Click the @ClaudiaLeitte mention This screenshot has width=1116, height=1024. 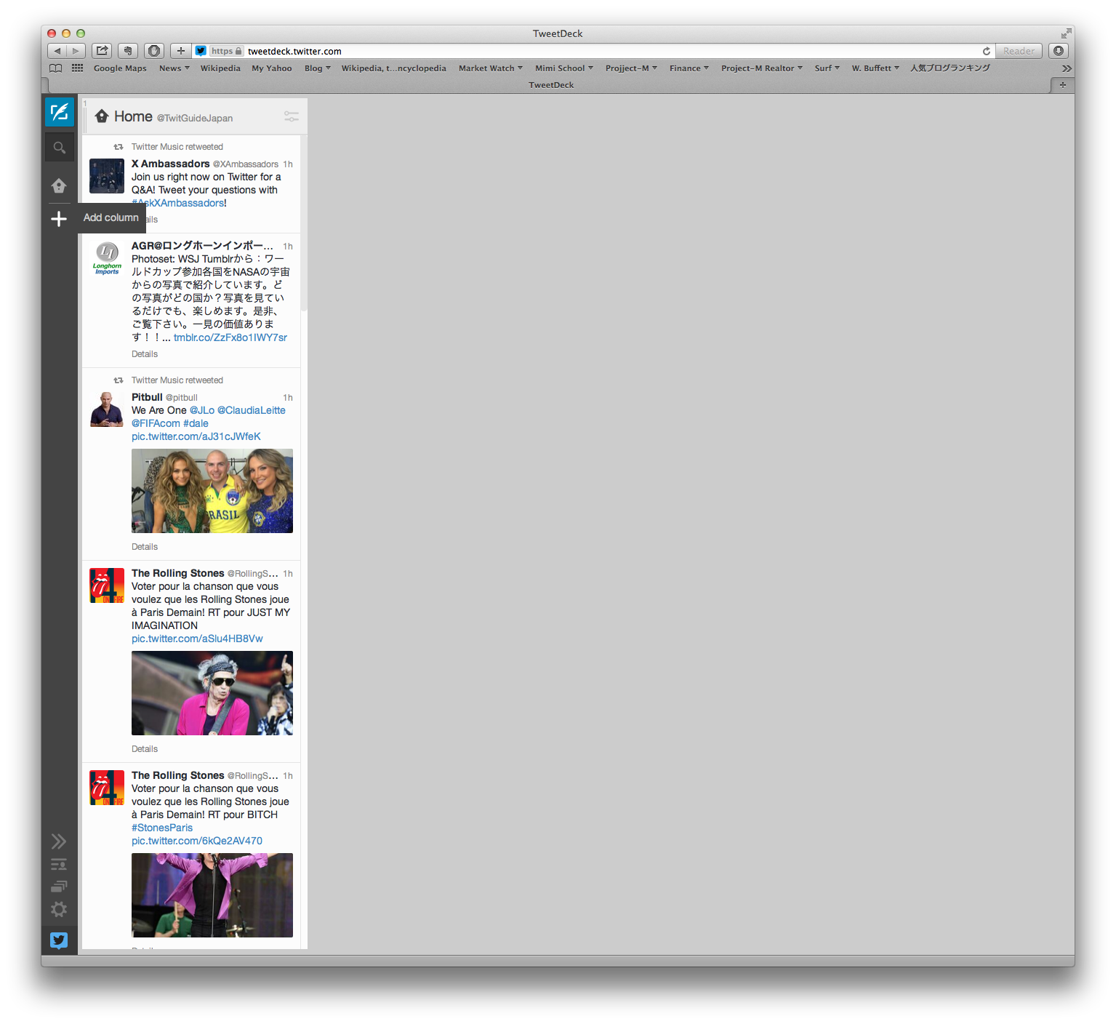[x=252, y=411]
